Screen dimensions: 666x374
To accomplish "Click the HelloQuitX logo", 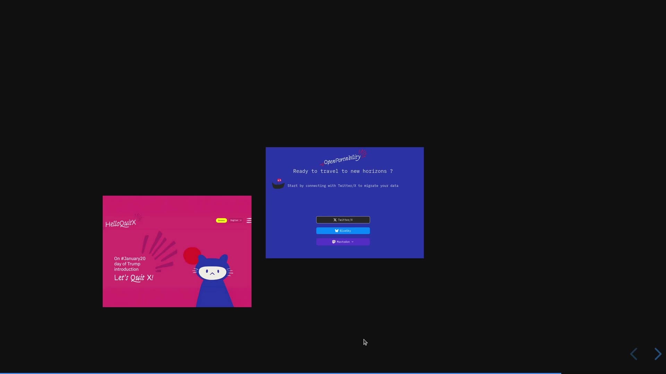I will [x=123, y=221].
